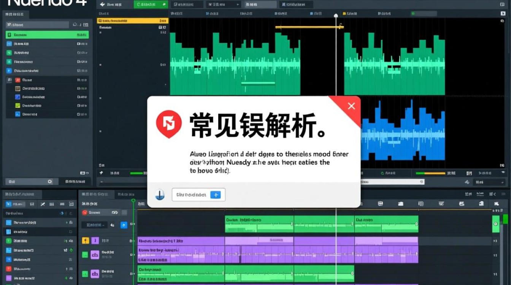
Task: Select the first green clip on top timeline track
Action: tap(259, 224)
